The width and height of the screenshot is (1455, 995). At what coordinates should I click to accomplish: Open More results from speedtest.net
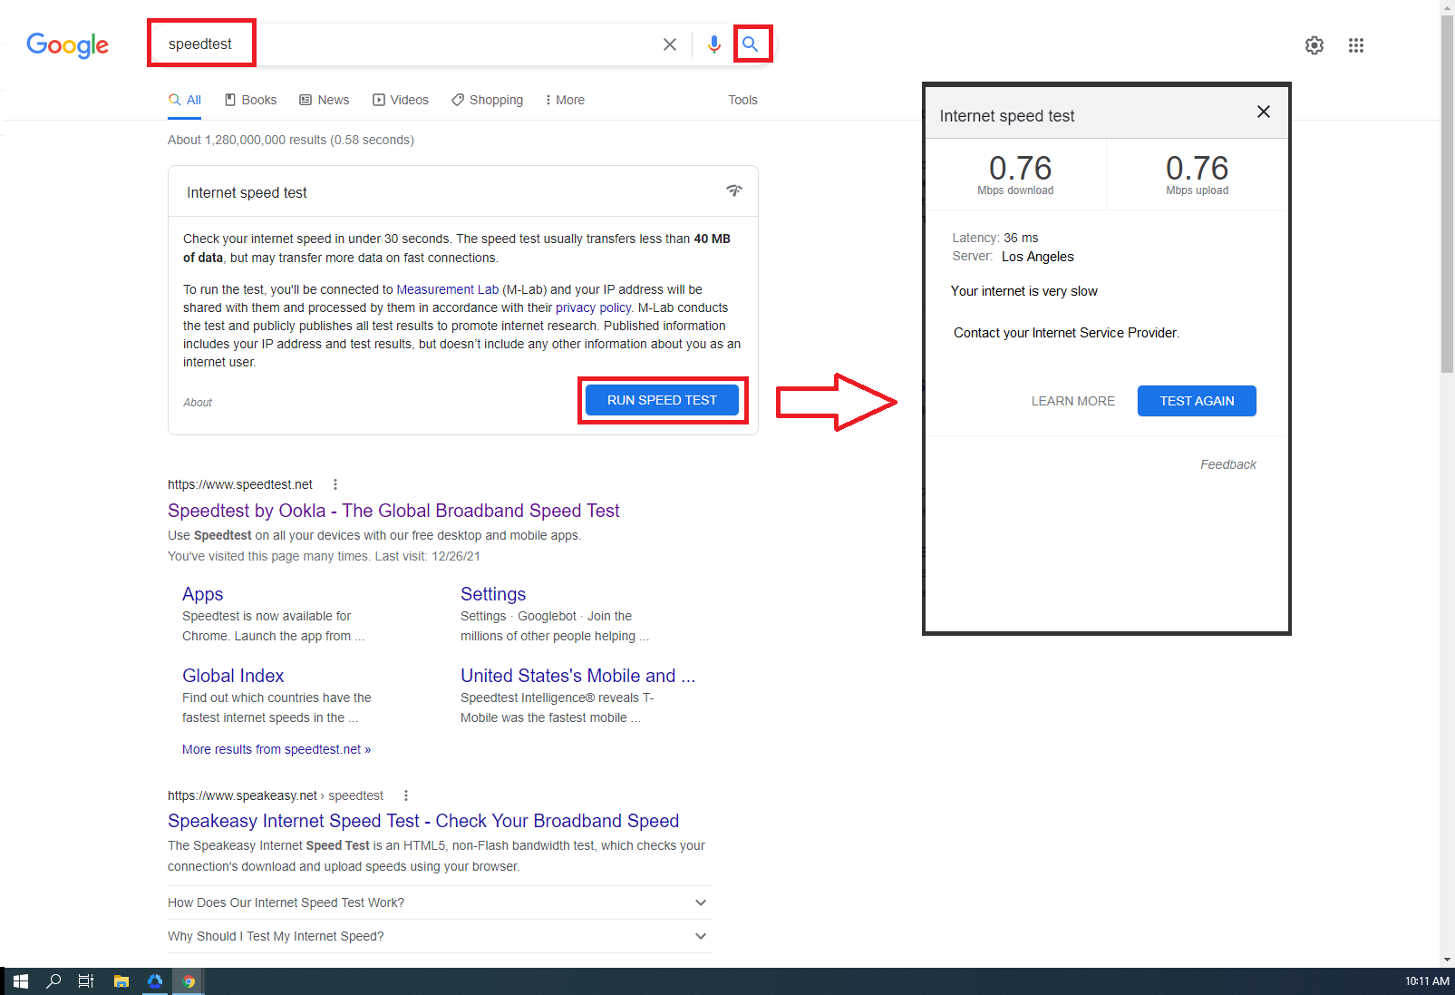[276, 749]
